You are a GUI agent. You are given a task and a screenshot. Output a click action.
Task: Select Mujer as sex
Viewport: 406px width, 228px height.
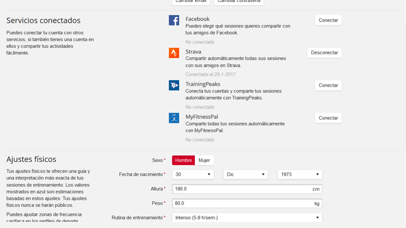pyautogui.click(x=204, y=160)
